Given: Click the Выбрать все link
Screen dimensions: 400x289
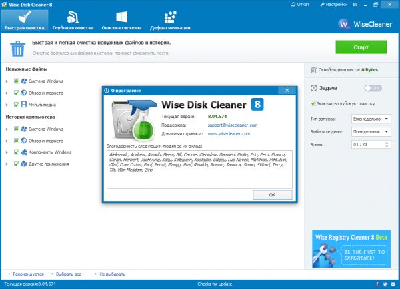Looking at the screenshot, I should point(69,274).
